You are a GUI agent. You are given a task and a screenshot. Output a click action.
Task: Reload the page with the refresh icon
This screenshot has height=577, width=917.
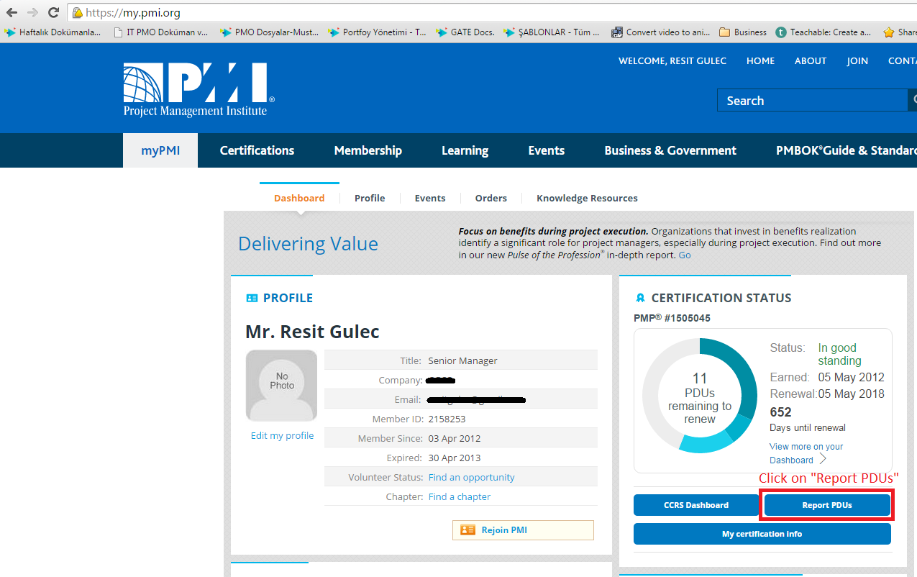tap(53, 12)
